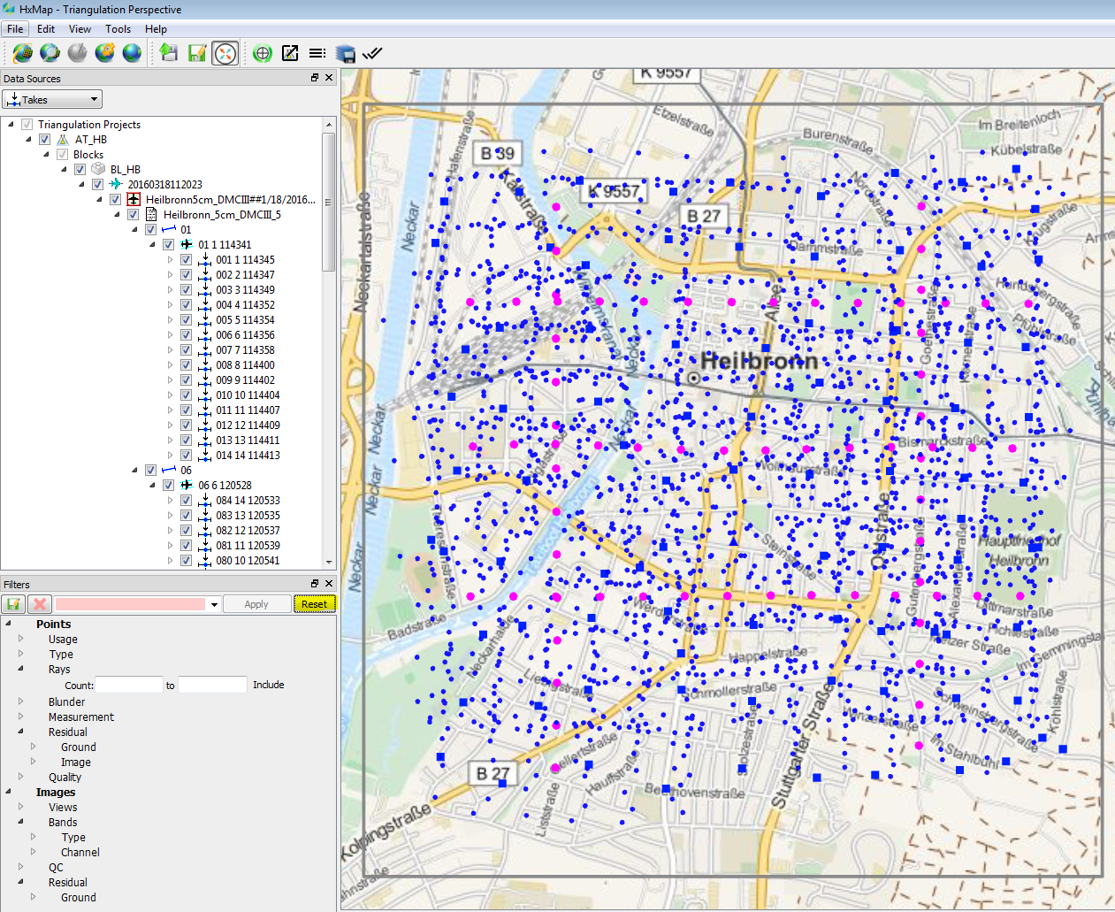Click the globe with grid toolbar icon

pyautogui.click(x=22, y=53)
